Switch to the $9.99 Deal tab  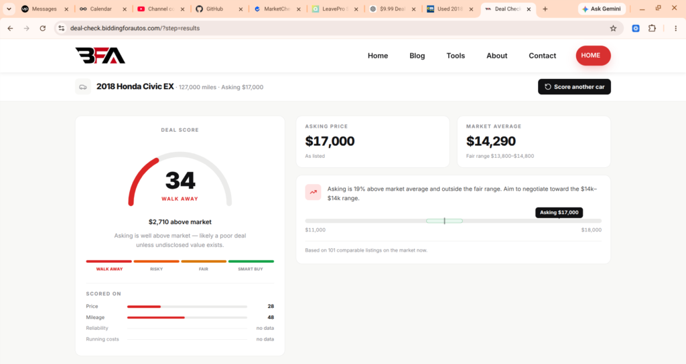point(392,9)
